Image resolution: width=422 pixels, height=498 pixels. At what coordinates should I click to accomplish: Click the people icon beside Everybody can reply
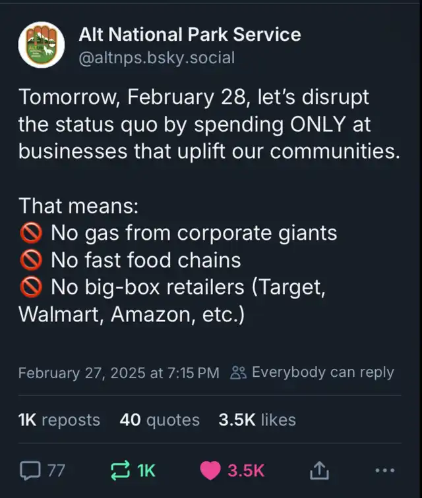238,373
